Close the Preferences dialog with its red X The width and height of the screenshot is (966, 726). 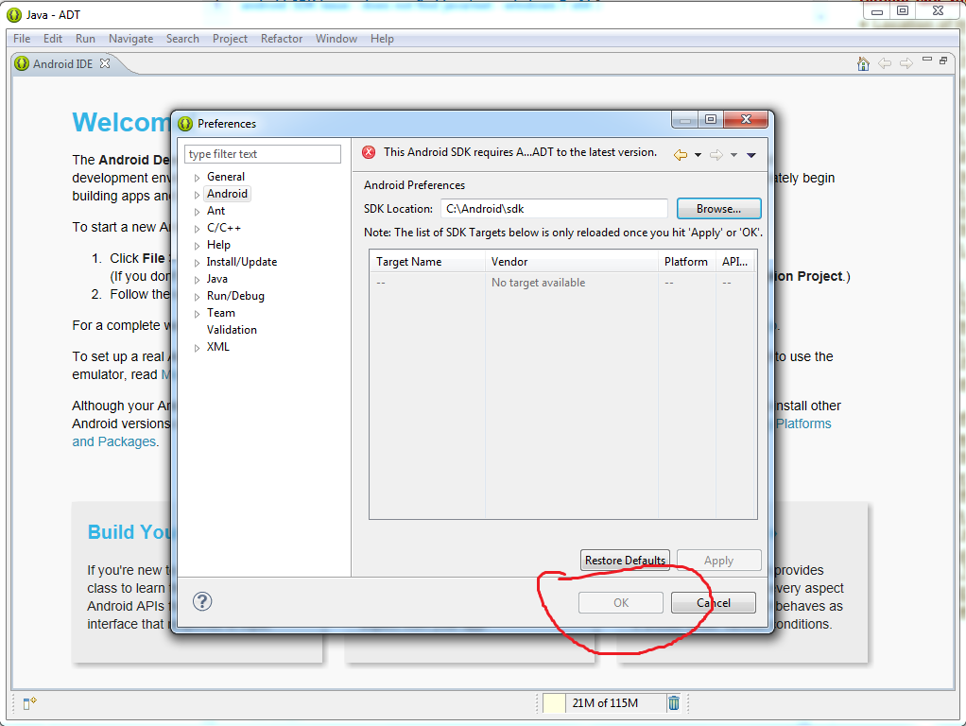click(746, 119)
